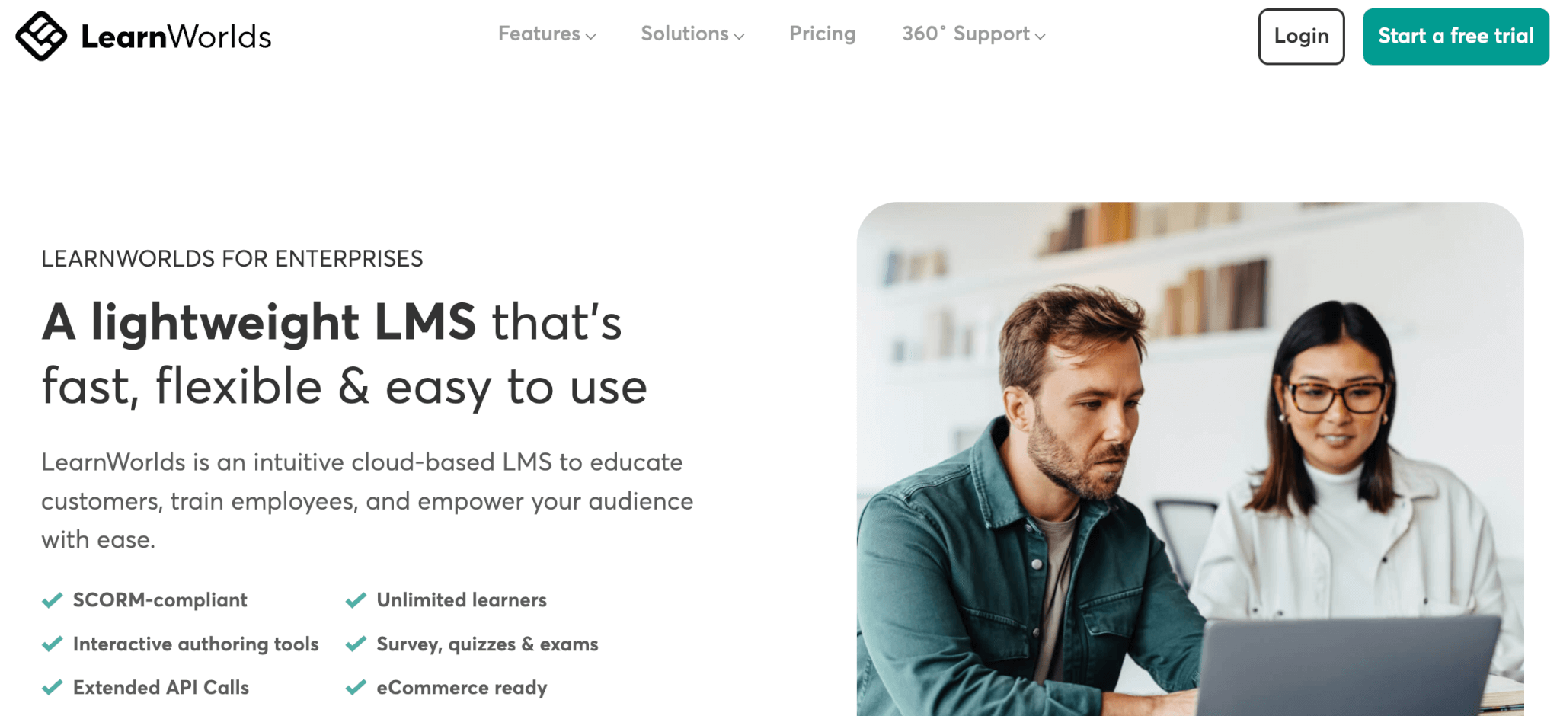Viewport: 1560px width, 716px height.
Task: Click the checkmark beside eCommerce ready
Action: [356, 688]
